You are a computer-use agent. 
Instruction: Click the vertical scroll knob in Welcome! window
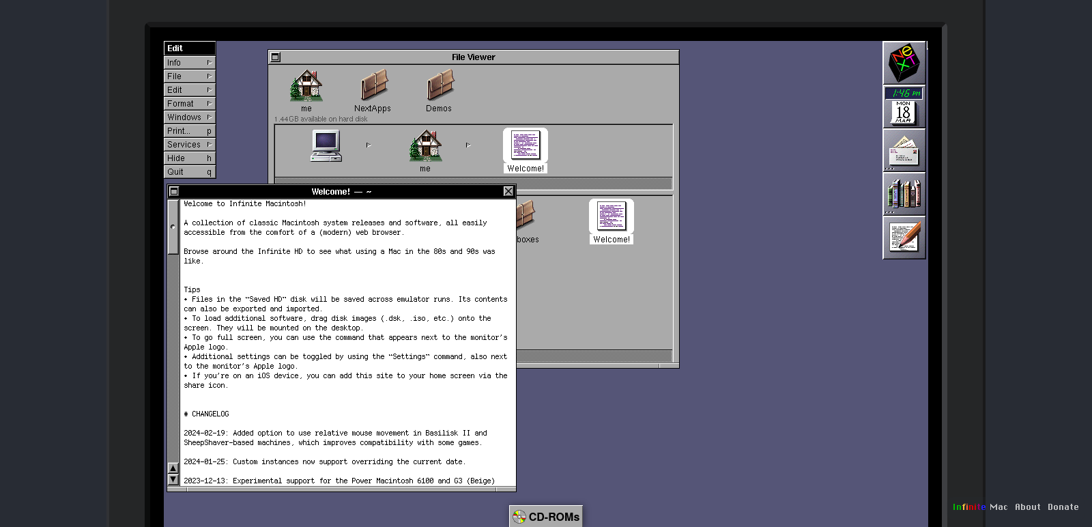173,227
